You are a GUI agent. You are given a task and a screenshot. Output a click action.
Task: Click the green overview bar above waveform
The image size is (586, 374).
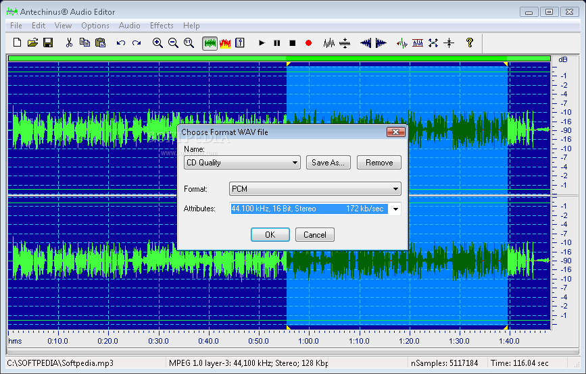pyautogui.click(x=279, y=59)
